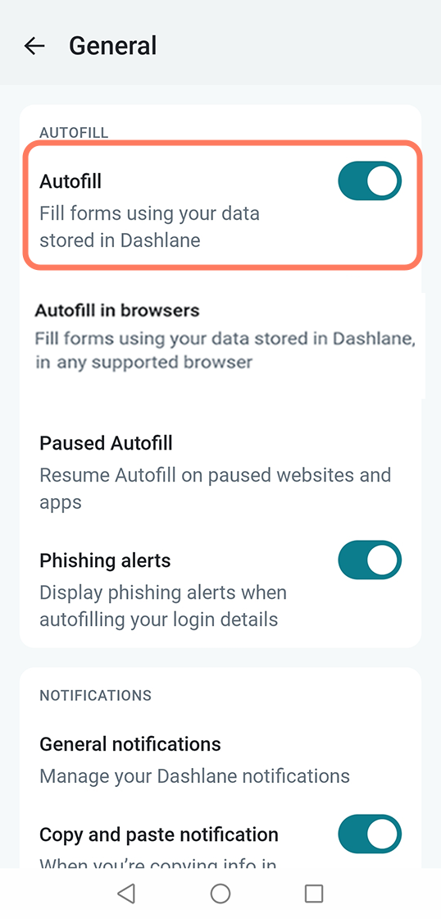Screen dimensions: 441x919
Task: Click 'Manage your Dashlane notifications' text
Action: (194, 776)
